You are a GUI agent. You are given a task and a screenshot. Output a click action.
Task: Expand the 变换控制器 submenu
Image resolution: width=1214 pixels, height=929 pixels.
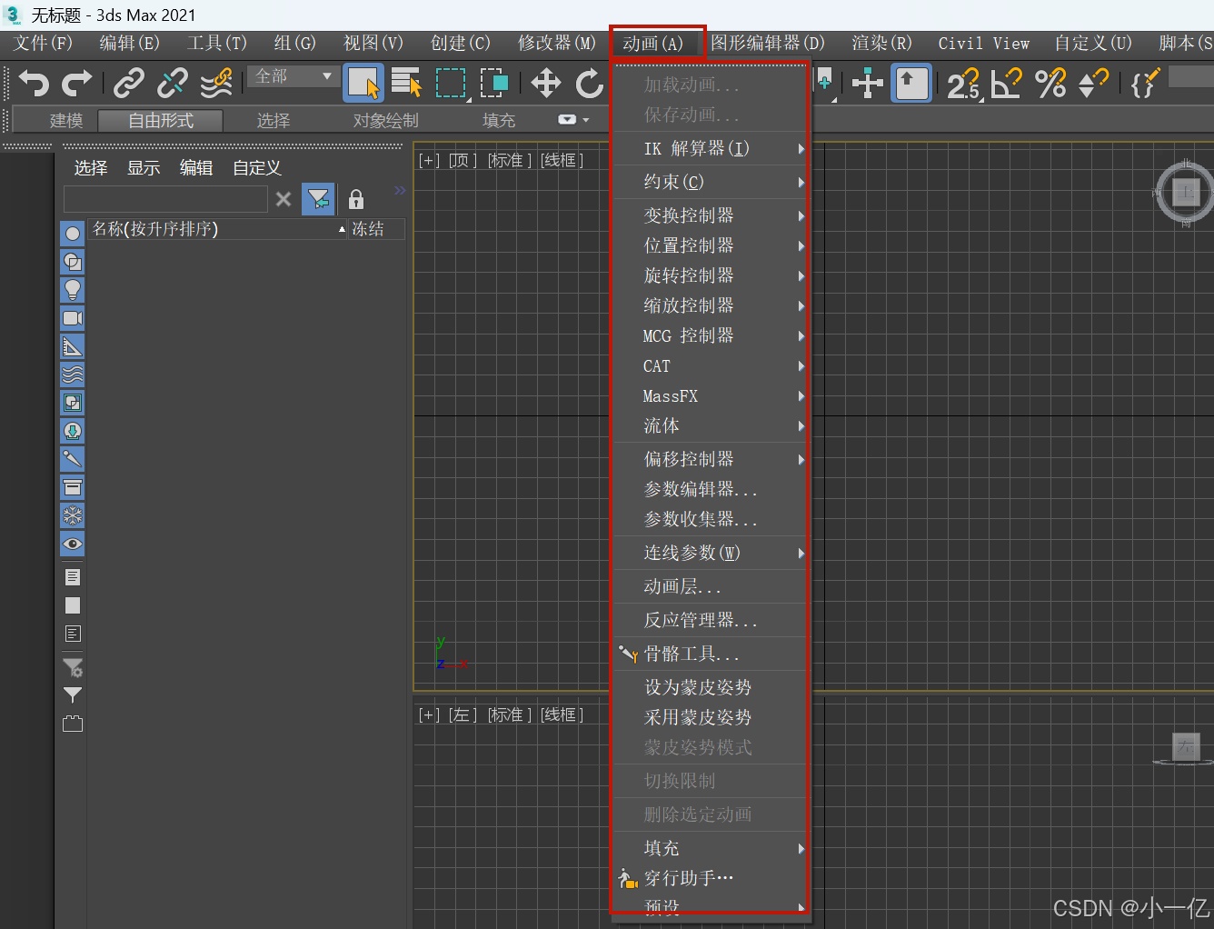click(x=711, y=215)
